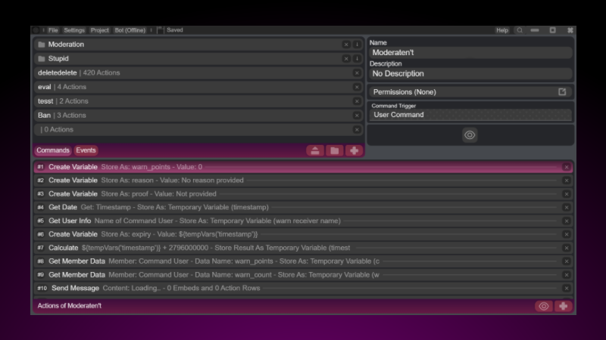Open info icon for the Stupid folder
Screen dimensions: 606x340
[357, 59]
